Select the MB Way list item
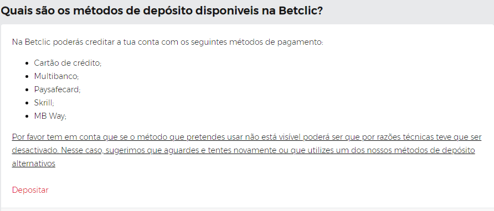The height and width of the screenshot is (211, 494). (x=50, y=116)
